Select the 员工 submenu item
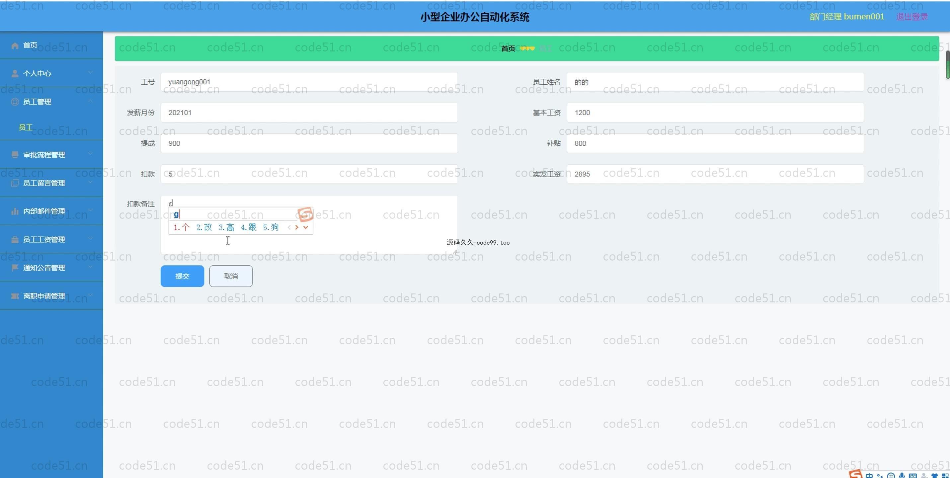This screenshot has width=950, height=478. click(x=51, y=127)
